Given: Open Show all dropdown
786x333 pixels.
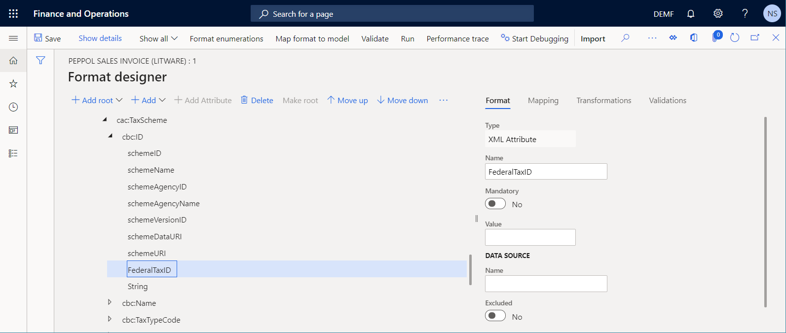Looking at the screenshot, I should click(158, 38).
